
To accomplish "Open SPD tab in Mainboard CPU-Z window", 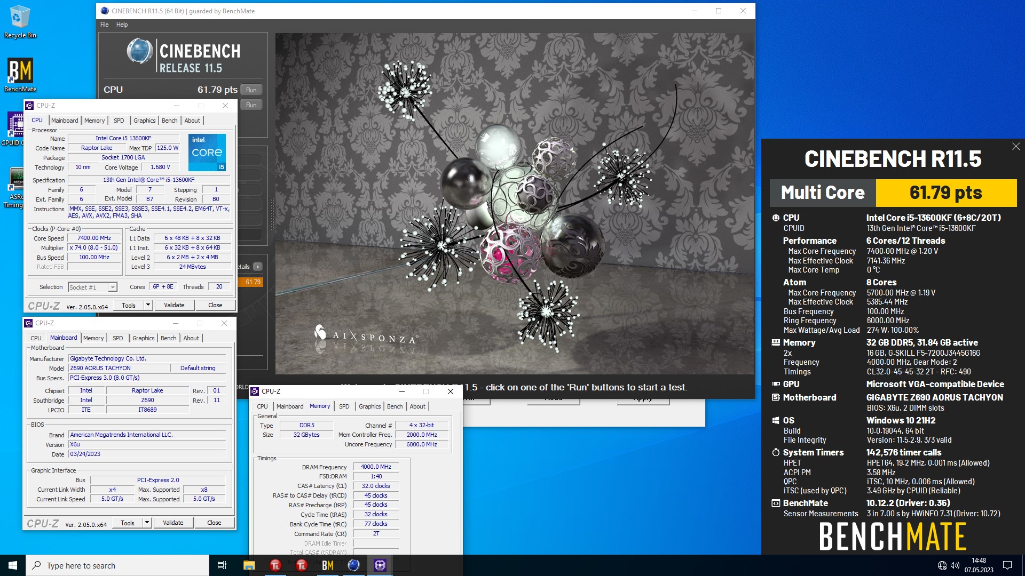I will [117, 338].
